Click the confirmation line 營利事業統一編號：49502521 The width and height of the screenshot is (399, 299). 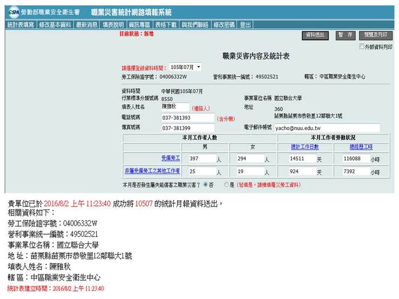pos(53,234)
